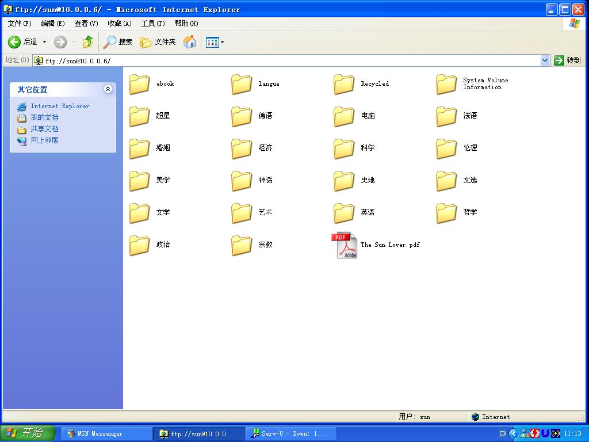This screenshot has width=589, height=442.
Task: Click the address bar input field
Action: coord(288,60)
